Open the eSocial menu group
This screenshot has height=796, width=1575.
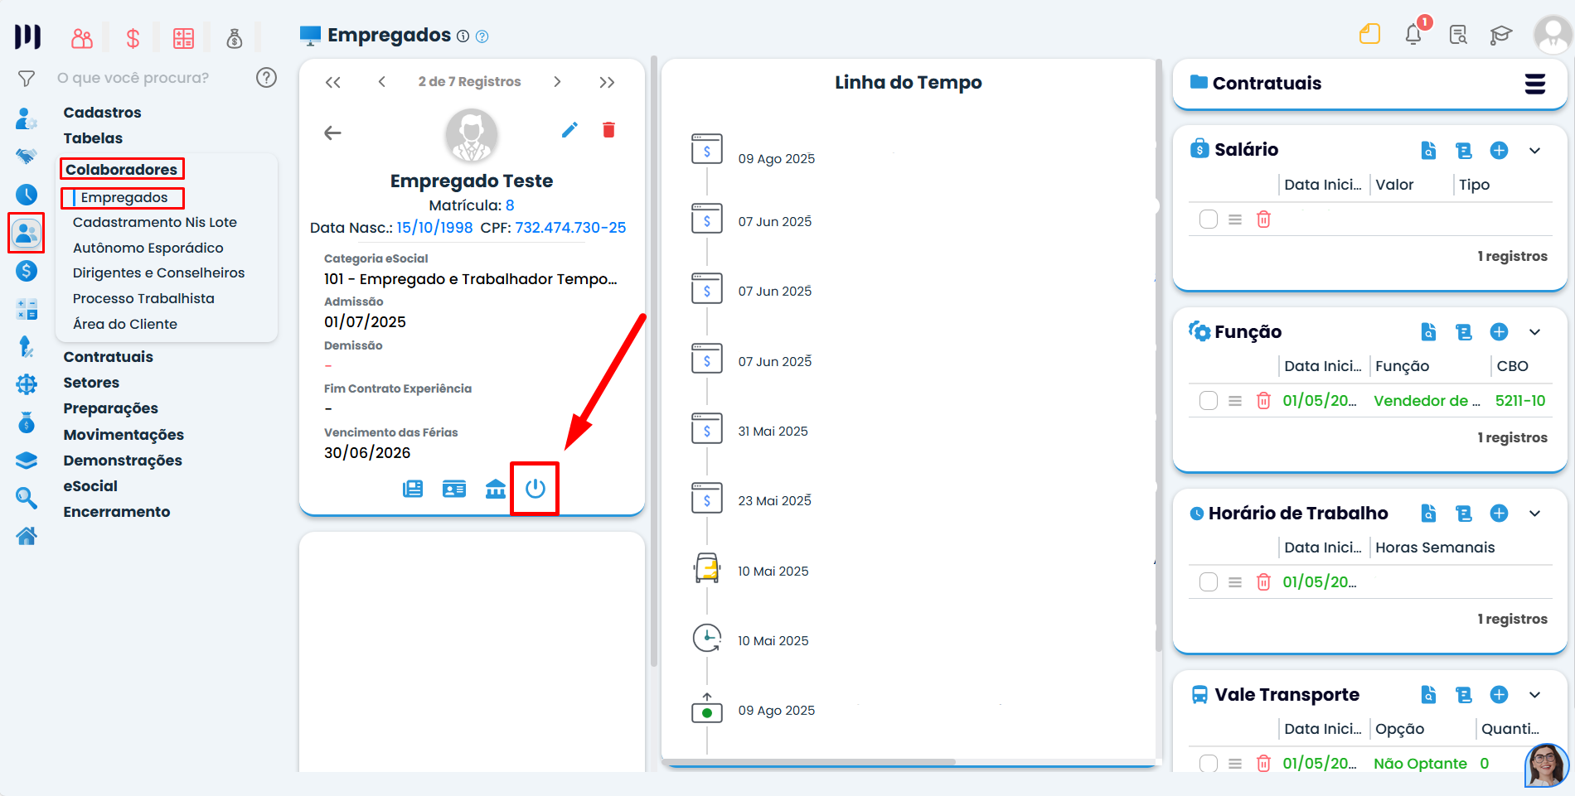point(90,486)
